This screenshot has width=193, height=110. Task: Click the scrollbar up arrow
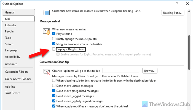(x=189, y=11)
